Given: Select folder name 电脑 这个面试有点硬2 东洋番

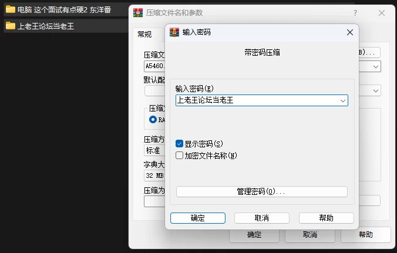Looking at the screenshot, I should [65, 9].
